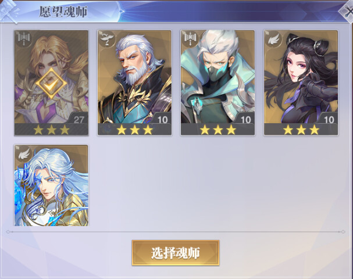
Task: Click the level 10 badge on masked hero
Action: coord(245,119)
